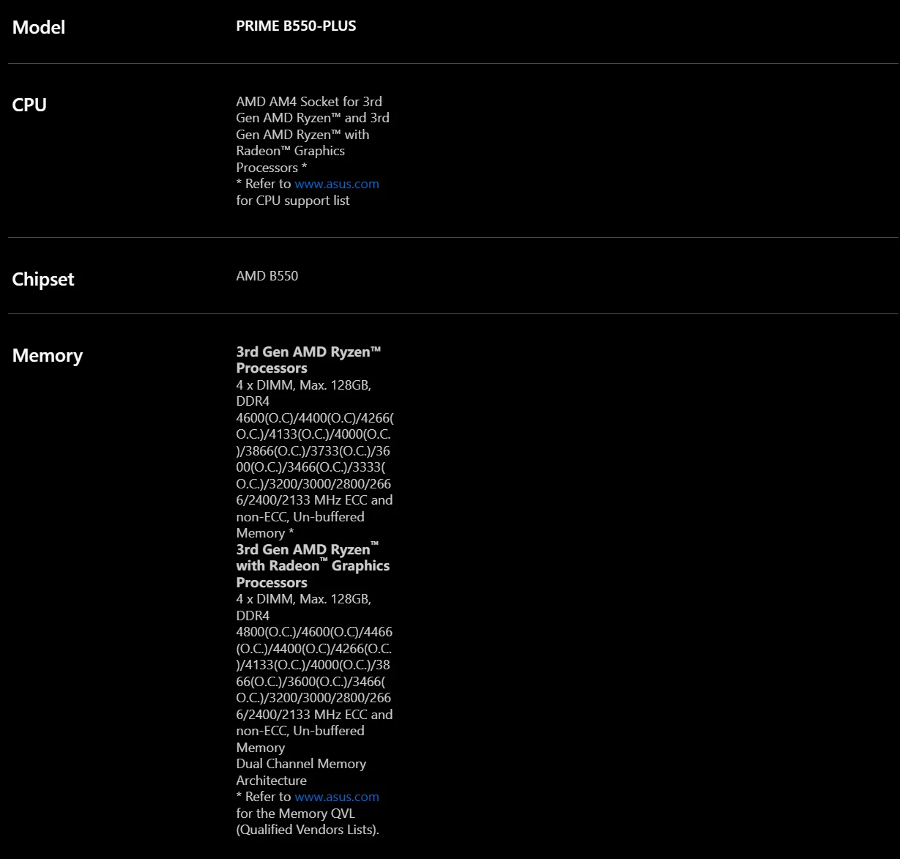The width and height of the screenshot is (900, 859).
Task: Open the www.asus.com link for CPU support list
Action: 337,184
